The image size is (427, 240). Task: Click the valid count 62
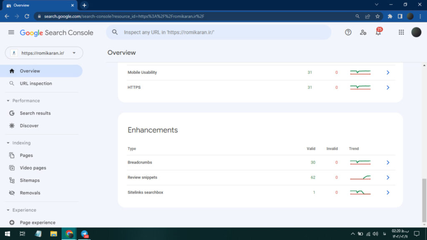pyautogui.click(x=313, y=177)
